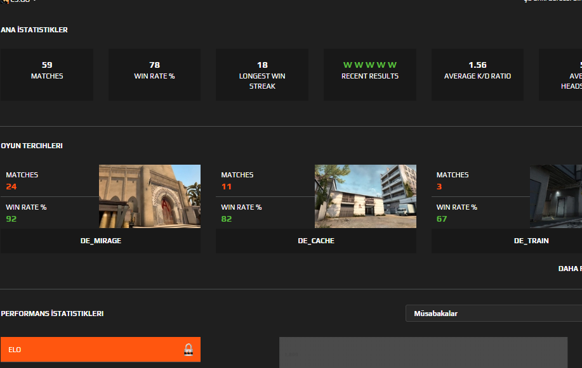Screen dimensions: 582x368
Task: Click the OYUN TERCİHLERİ heading
Action: 32,146
